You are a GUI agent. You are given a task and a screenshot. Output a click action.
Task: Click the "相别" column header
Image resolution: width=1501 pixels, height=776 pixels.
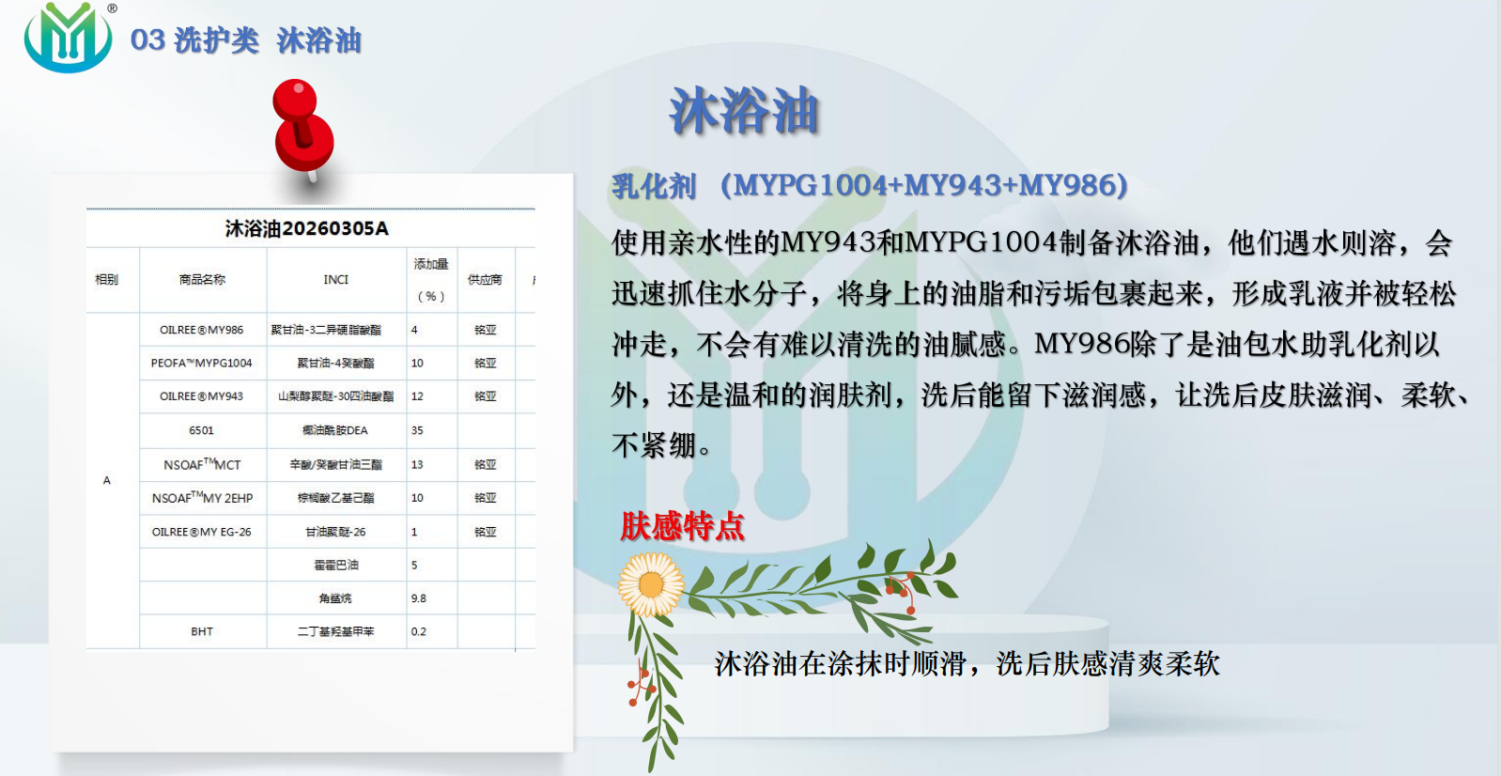click(107, 280)
